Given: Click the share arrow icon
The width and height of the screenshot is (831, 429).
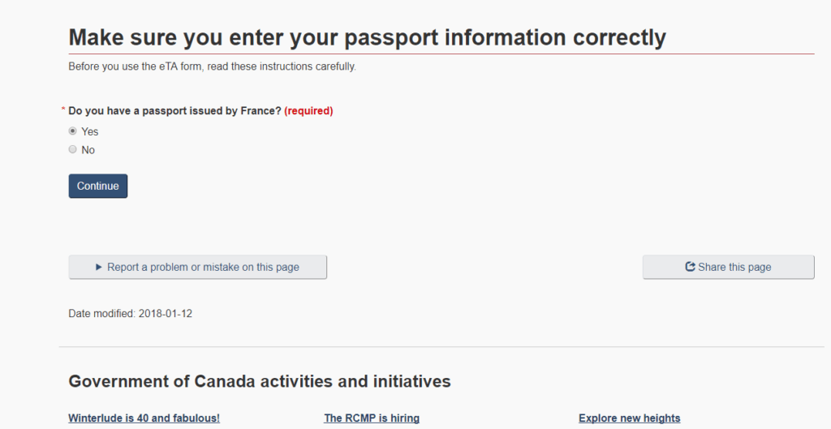Looking at the screenshot, I should pyautogui.click(x=690, y=267).
